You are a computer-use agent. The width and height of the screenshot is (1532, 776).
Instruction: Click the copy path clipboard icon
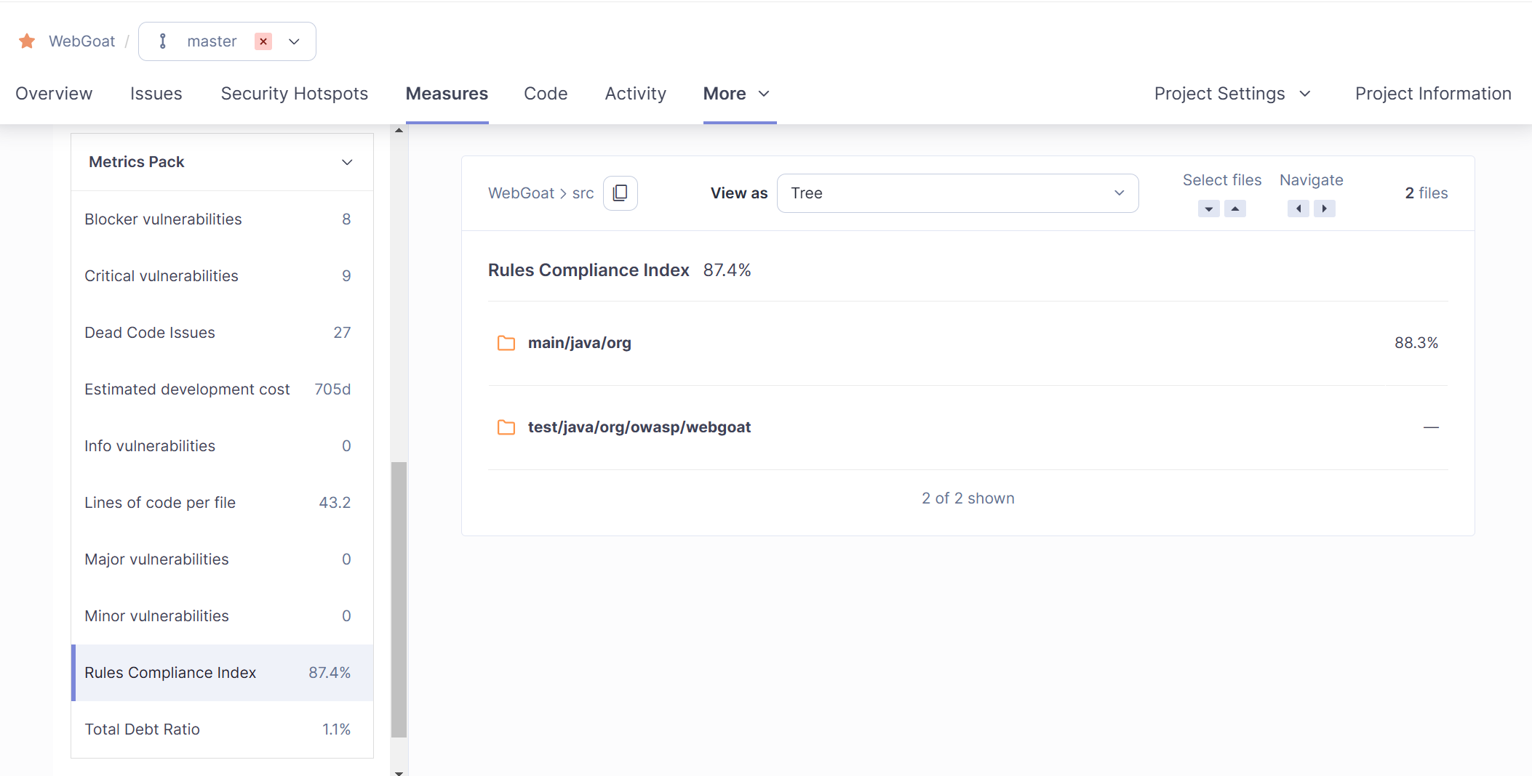pos(621,193)
